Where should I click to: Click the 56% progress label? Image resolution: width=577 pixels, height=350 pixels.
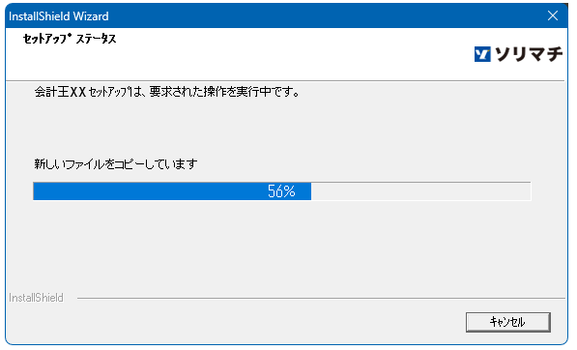click(281, 191)
